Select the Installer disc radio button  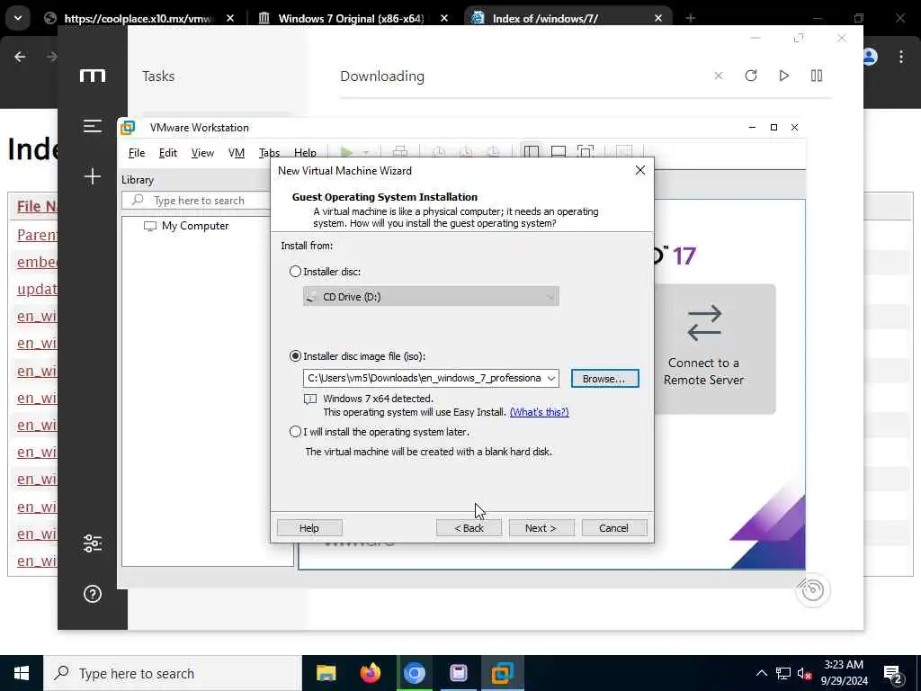point(295,272)
